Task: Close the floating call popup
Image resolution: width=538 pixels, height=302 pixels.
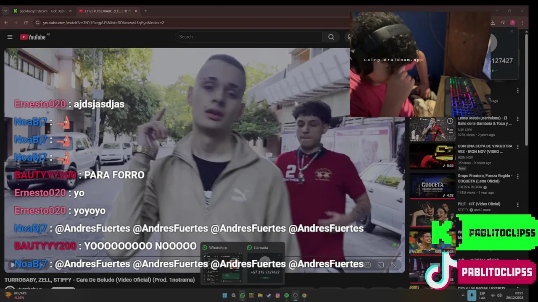Action: point(512,31)
